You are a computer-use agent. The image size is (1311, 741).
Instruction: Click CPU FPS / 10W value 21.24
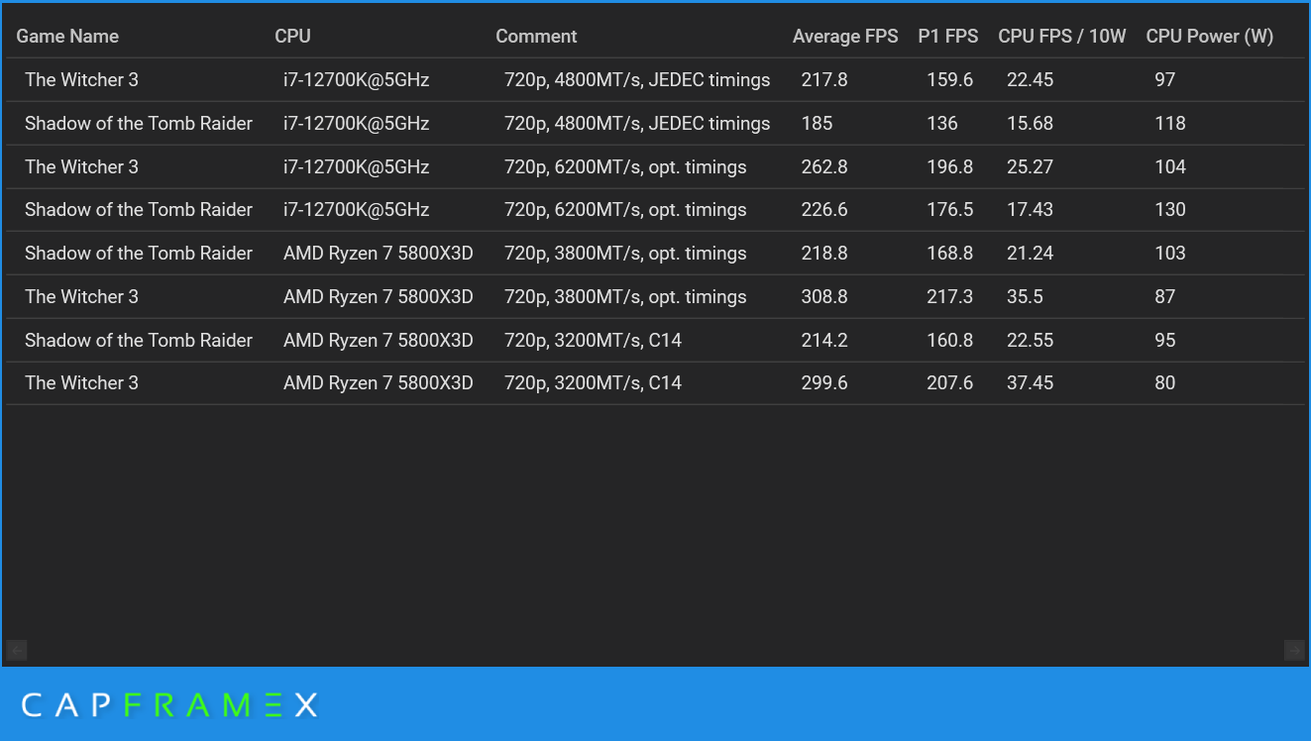coord(1030,254)
